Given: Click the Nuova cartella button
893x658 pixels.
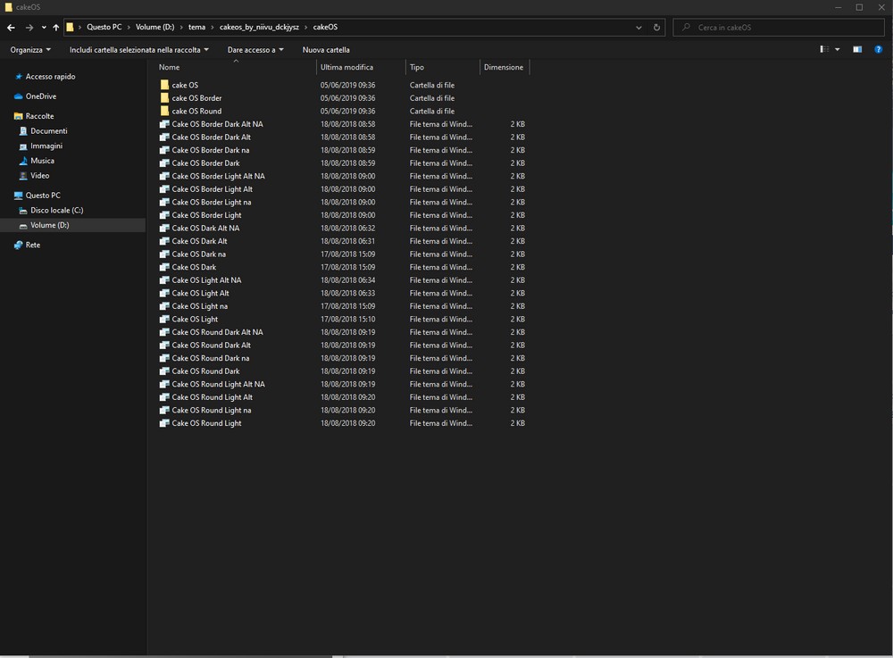Looking at the screenshot, I should tap(326, 50).
